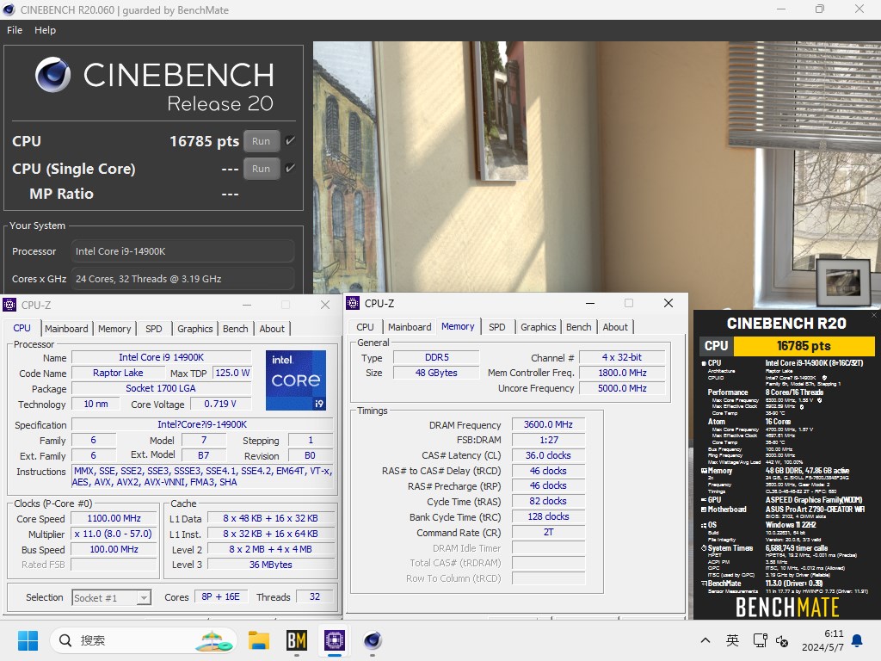Click the Core Voltage value 0.719 V

point(220,405)
